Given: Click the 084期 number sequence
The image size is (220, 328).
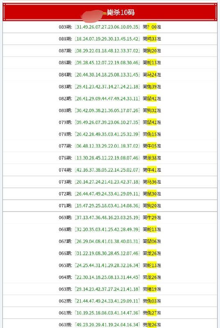Looking at the screenshot, I should pyautogui.click(x=107, y=75).
